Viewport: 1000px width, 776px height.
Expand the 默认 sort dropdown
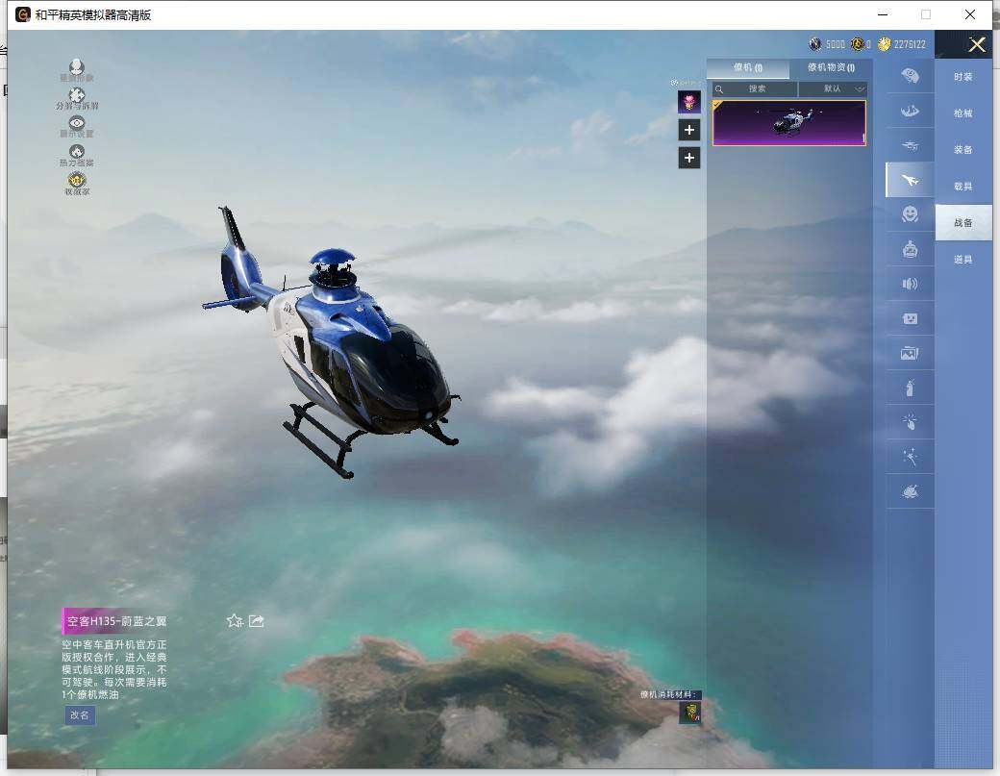[833, 88]
